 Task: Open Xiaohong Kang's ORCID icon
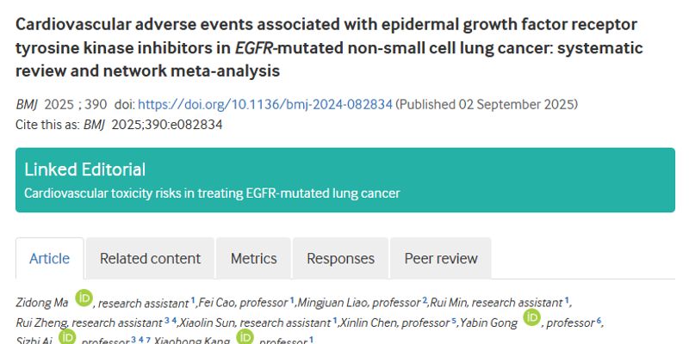click(245, 339)
